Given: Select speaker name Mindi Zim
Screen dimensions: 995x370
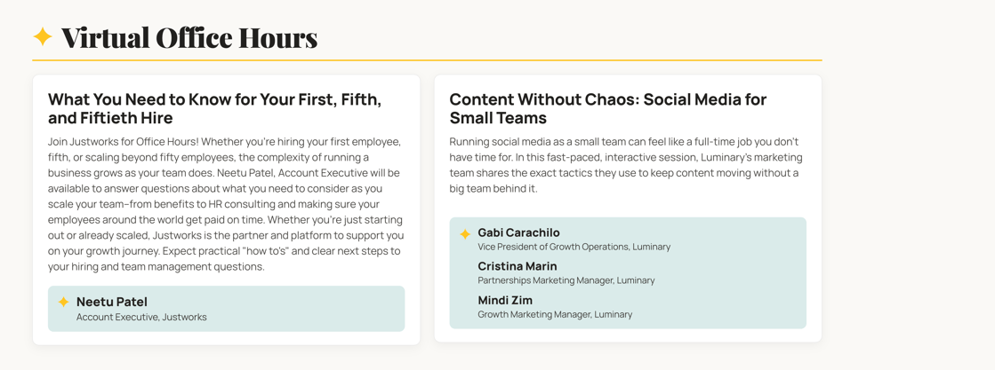Looking at the screenshot, I should (505, 300).
